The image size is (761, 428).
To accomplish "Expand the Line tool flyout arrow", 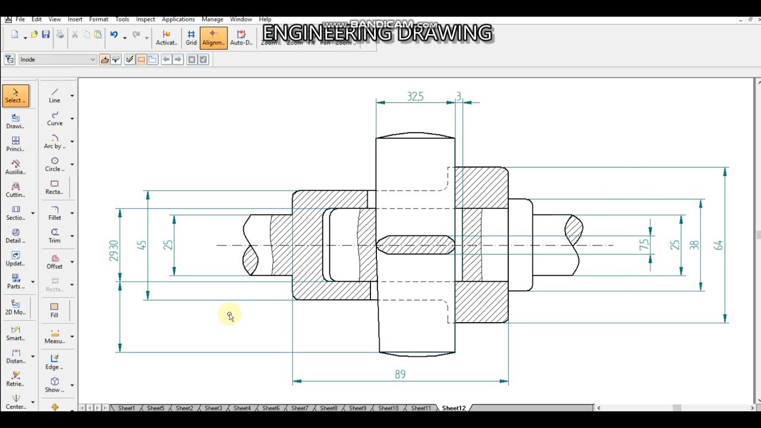I will 72,96.
